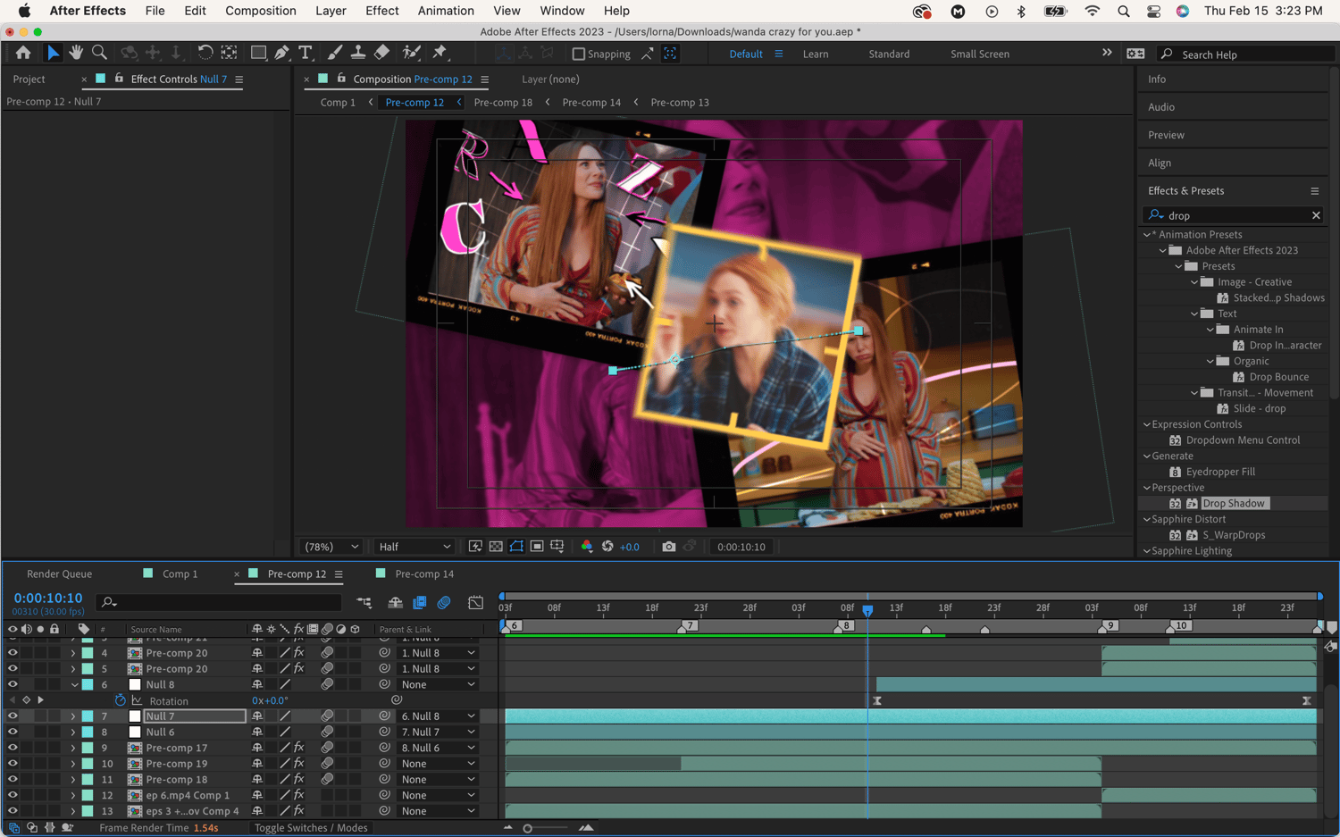Open Null 7 parent dropdown
Image resolution: width=1340 pixels, height=837 pixels.
click(438, 716)
